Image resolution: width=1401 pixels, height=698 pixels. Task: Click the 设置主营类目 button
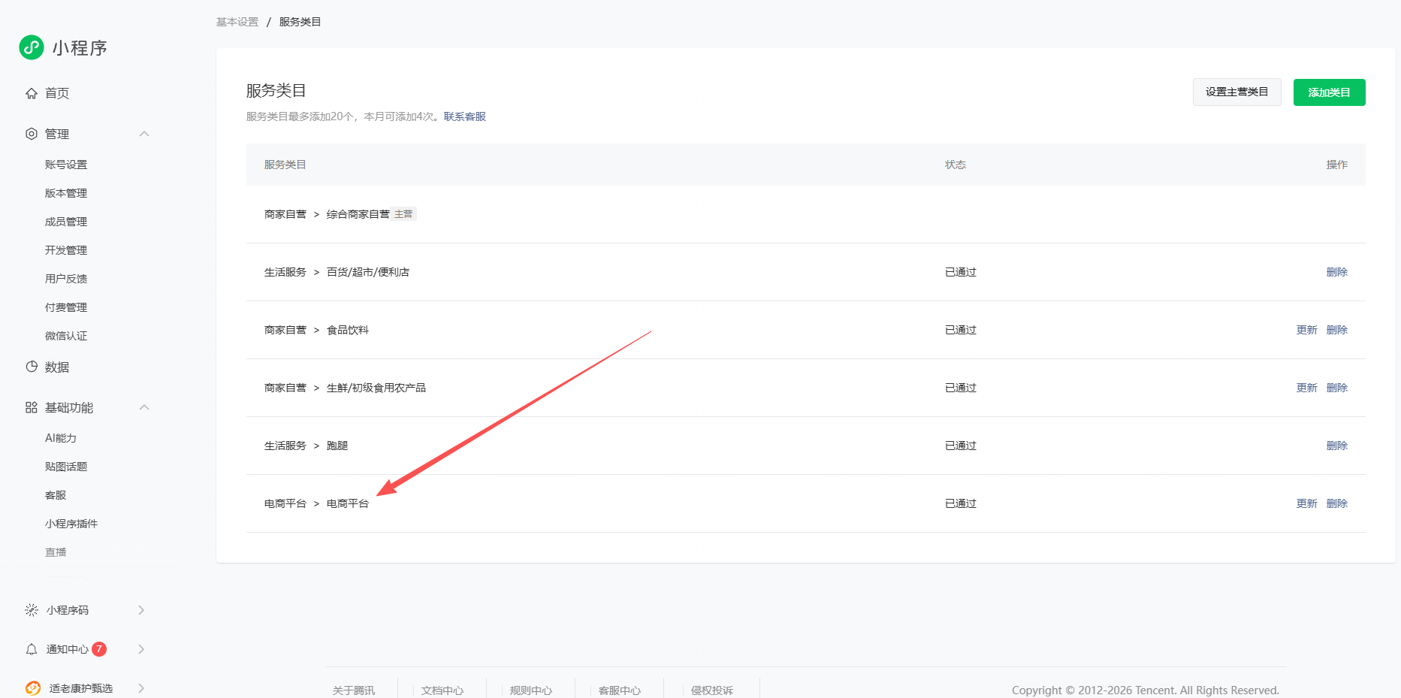(1237, 92)
